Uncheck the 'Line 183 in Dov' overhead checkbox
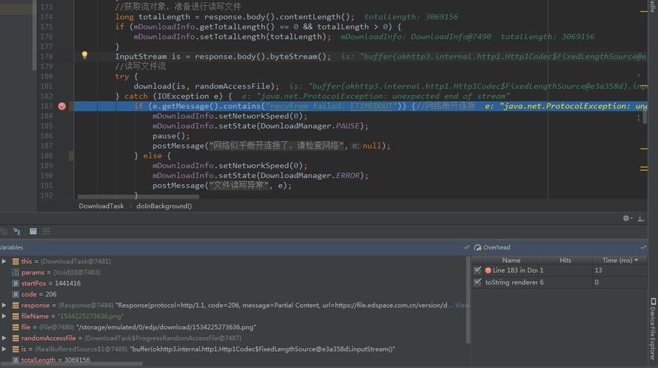 tap(477, 270)
